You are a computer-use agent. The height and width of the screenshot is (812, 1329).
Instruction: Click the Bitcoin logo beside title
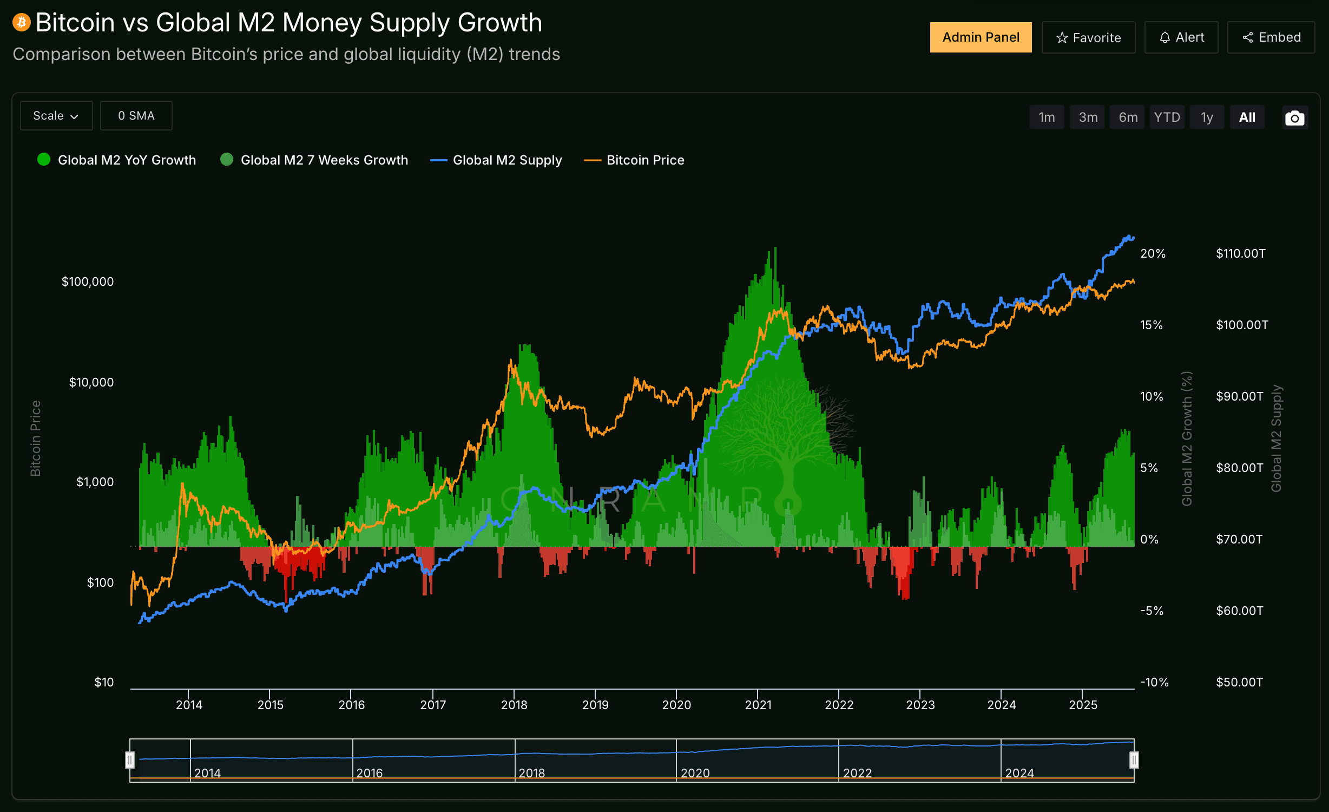tap(22, 23)
